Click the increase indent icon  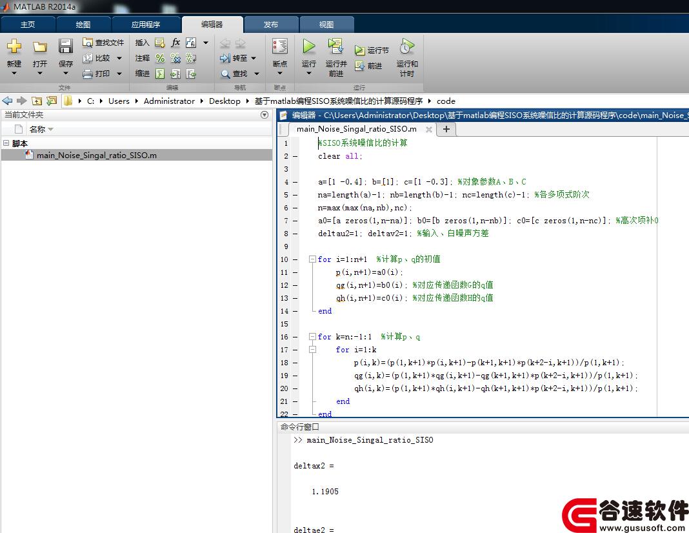(175, 74)
